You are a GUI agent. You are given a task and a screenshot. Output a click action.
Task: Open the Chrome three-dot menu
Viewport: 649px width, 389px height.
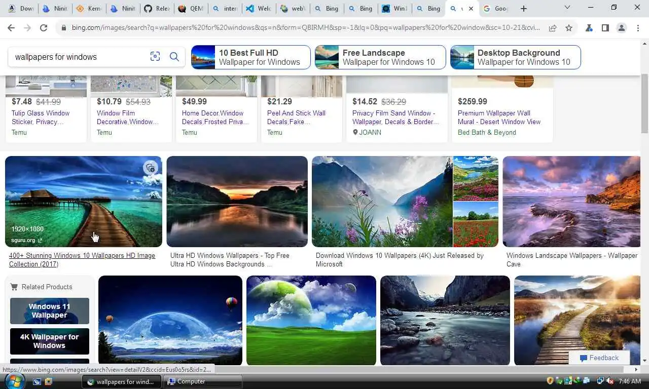638,28
